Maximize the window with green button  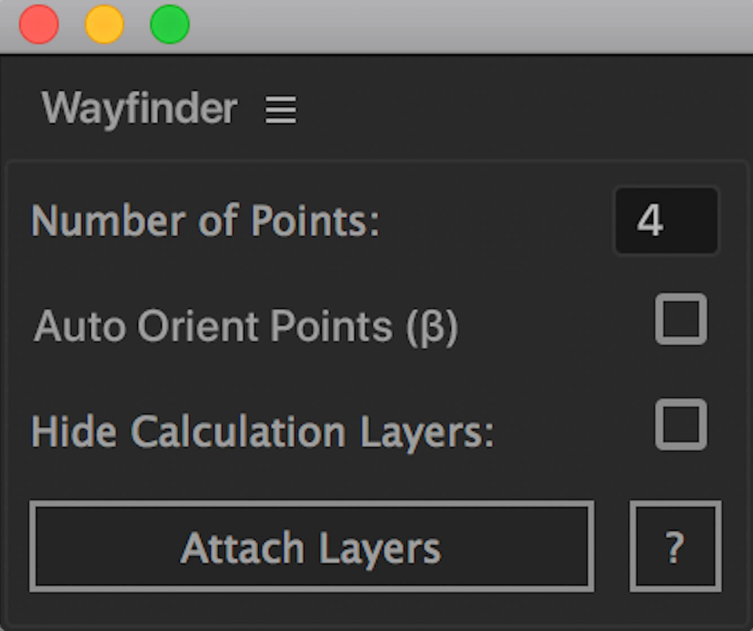coord(170,25)
